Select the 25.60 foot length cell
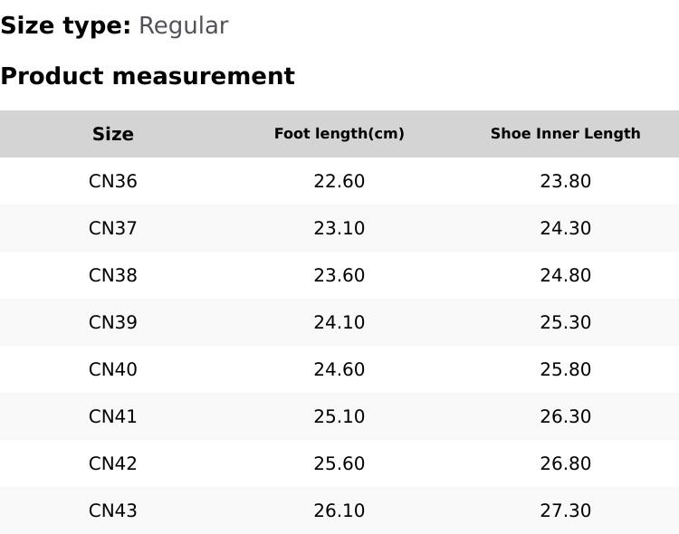 tap(339, 463)
